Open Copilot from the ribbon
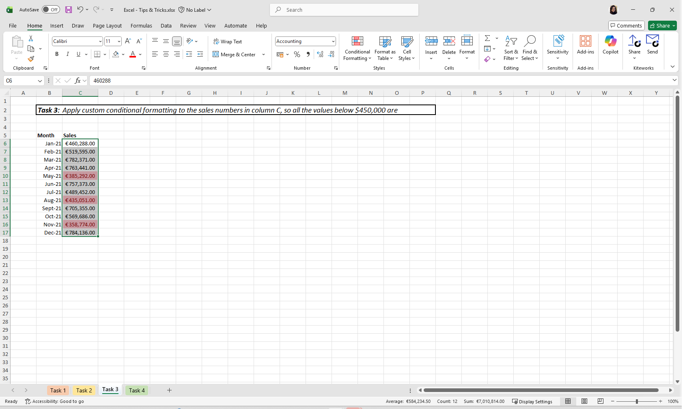Image resolution: width=685 pixels, height=409 pixels. point(610,45)
